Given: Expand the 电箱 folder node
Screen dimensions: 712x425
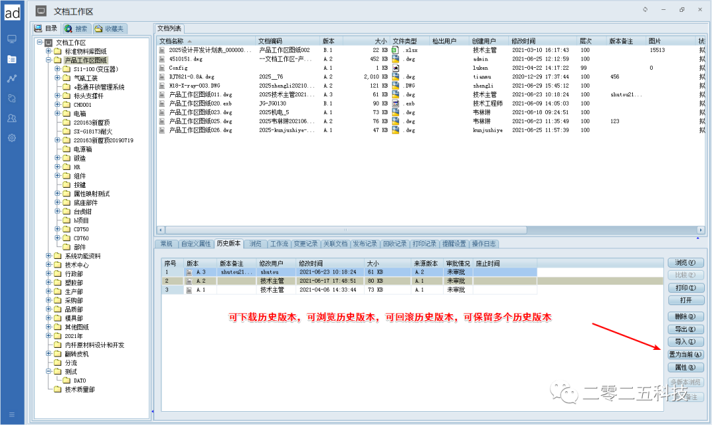Looking at the screenshot, I should click(57, 113).
